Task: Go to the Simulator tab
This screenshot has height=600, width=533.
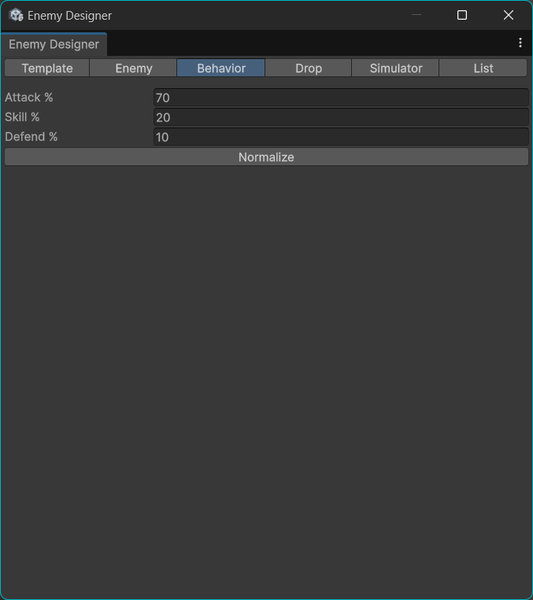Action: pos(396,69)
